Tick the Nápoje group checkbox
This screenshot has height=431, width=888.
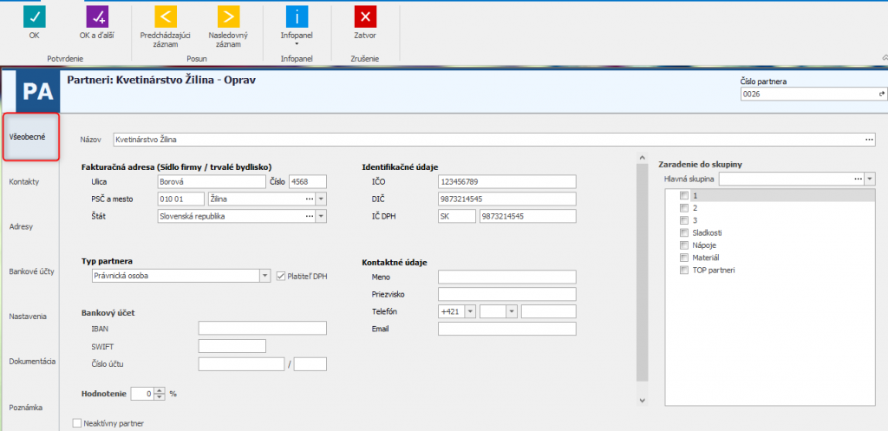[684, 245]
